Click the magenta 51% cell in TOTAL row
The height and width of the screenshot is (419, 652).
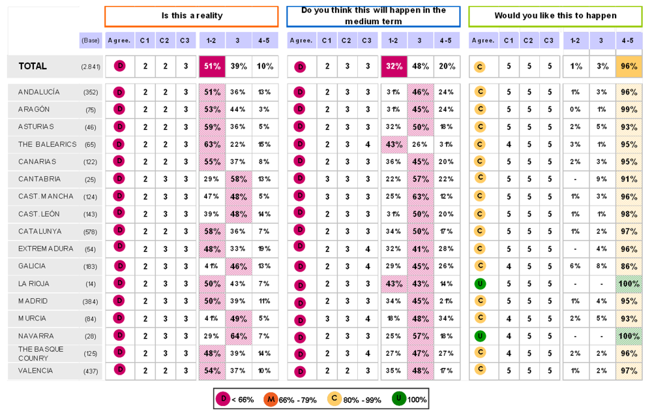click(x=212, y=67)
